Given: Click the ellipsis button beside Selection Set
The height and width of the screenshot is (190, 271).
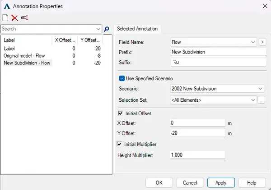Looking at the screenshot, I should (262, 100).
